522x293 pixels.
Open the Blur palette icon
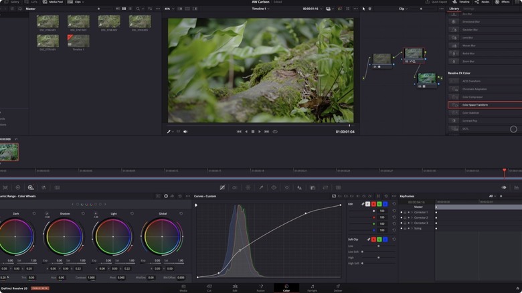[300, 187]
